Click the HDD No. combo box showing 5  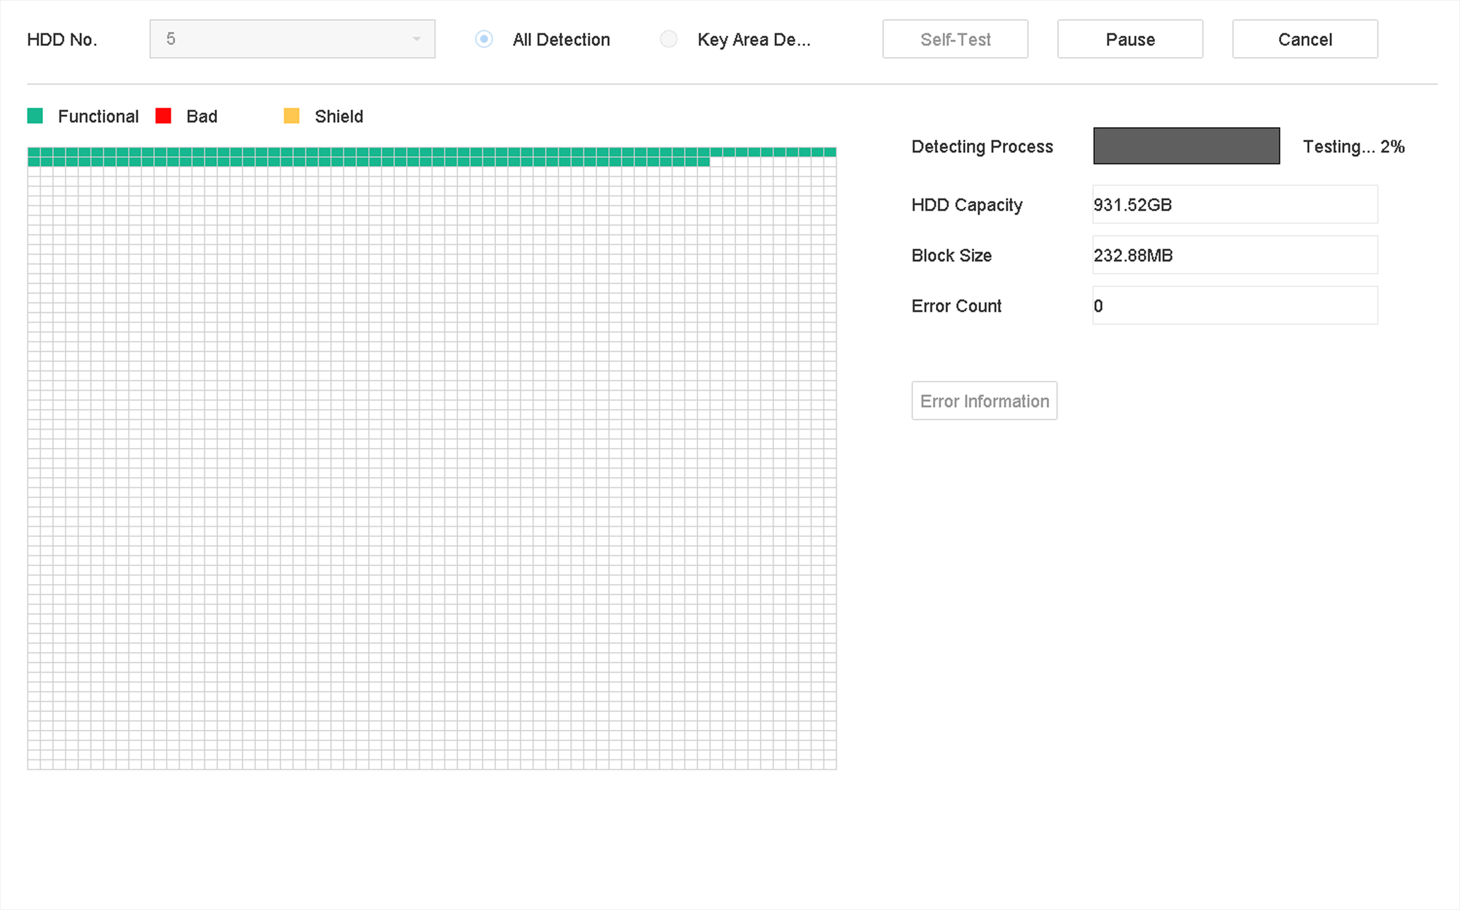[283, 40]
